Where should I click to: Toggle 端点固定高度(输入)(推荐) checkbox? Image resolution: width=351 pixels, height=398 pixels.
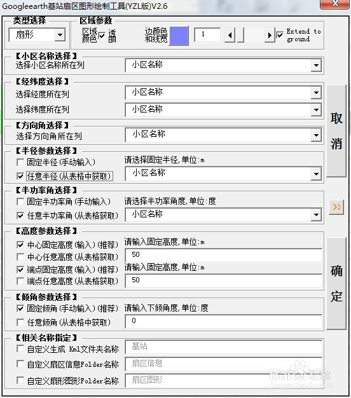[20, 270]
